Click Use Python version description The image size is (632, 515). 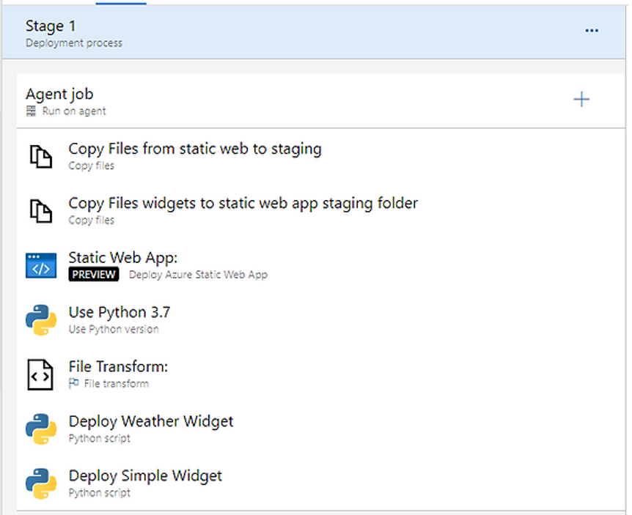point(114,330)
